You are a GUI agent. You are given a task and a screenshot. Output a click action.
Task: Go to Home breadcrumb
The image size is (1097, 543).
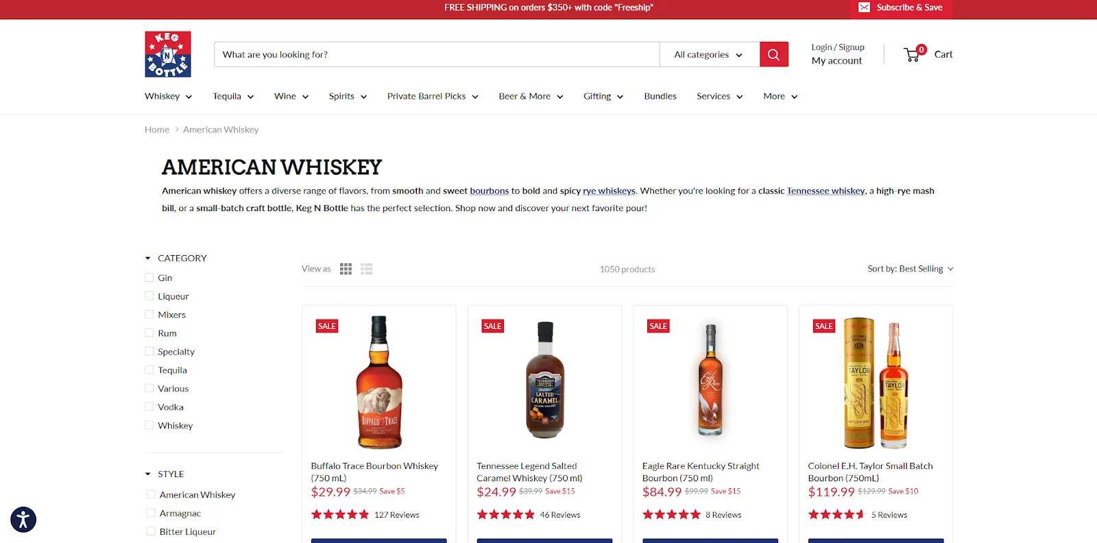point(157,130)
